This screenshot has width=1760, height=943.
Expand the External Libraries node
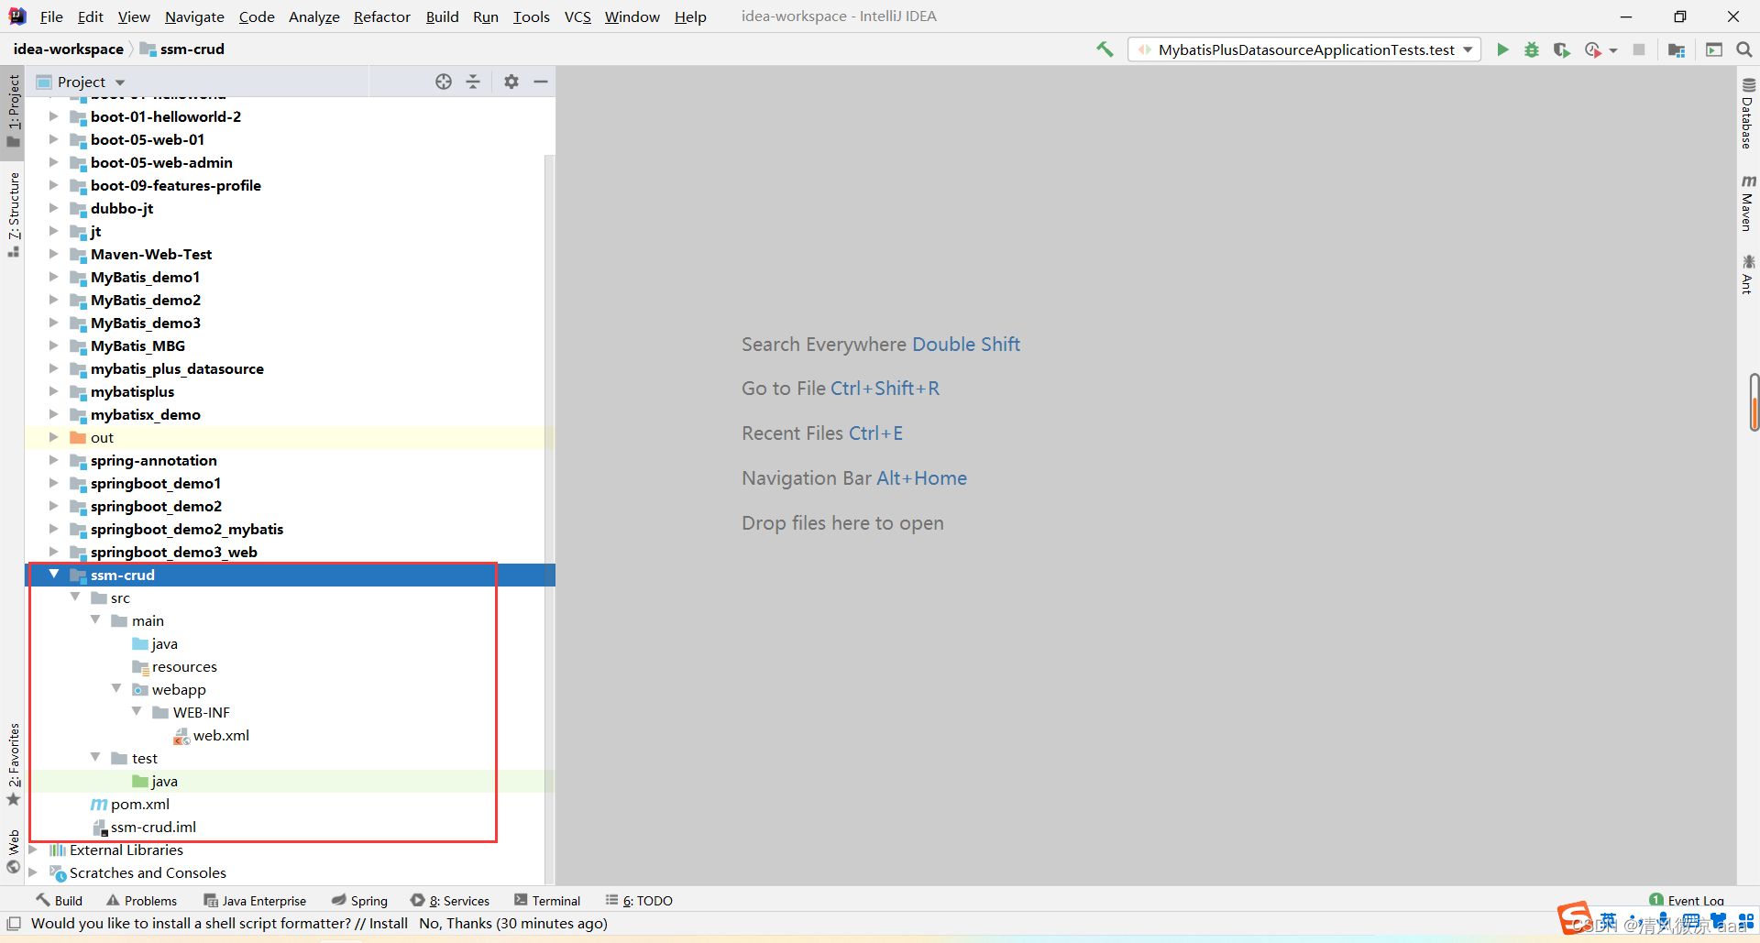33,850
